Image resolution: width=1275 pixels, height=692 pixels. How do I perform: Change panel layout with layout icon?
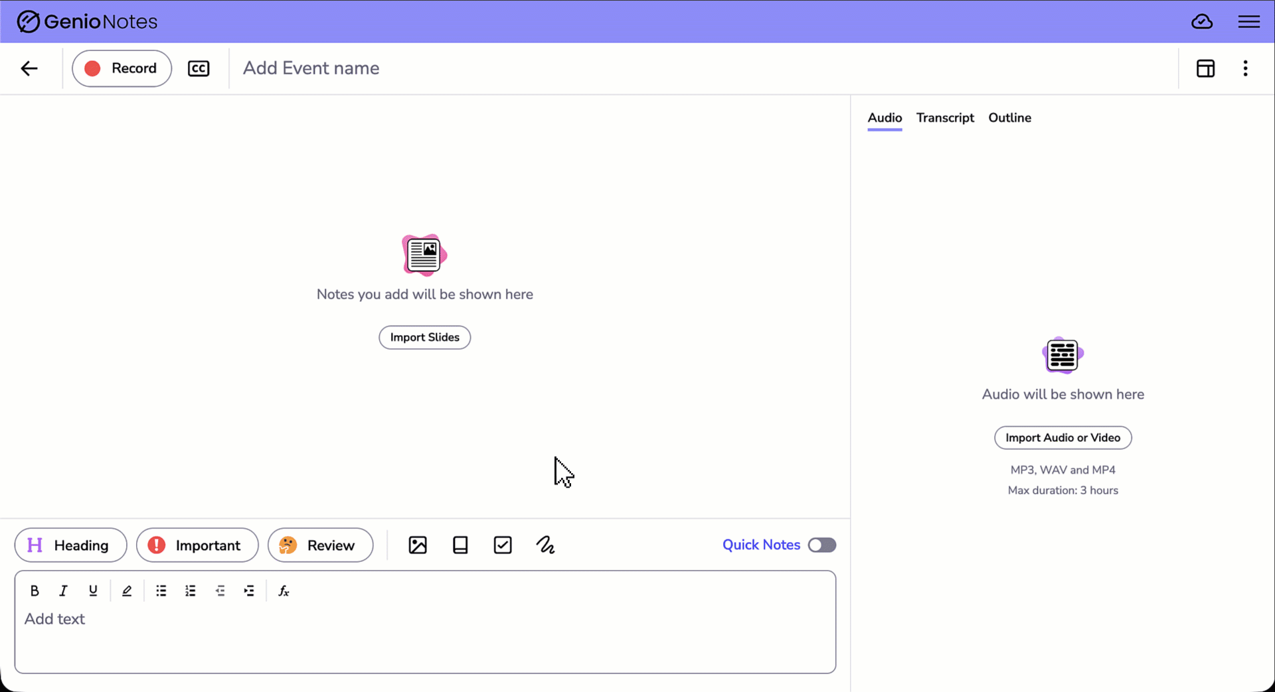click(1206, 68)
